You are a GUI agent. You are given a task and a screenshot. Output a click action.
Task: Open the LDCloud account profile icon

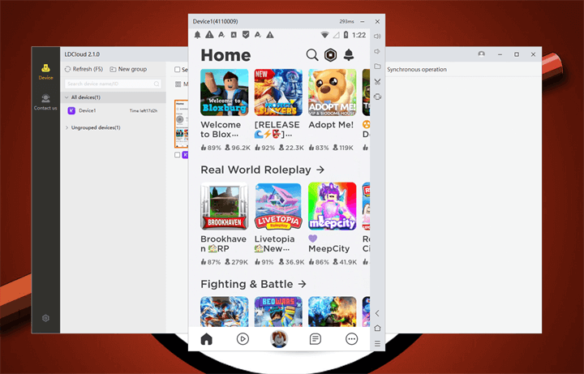(481, 54)
